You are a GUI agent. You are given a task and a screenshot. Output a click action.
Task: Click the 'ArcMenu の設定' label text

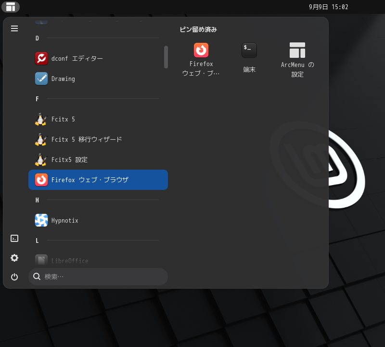[297, 69]
